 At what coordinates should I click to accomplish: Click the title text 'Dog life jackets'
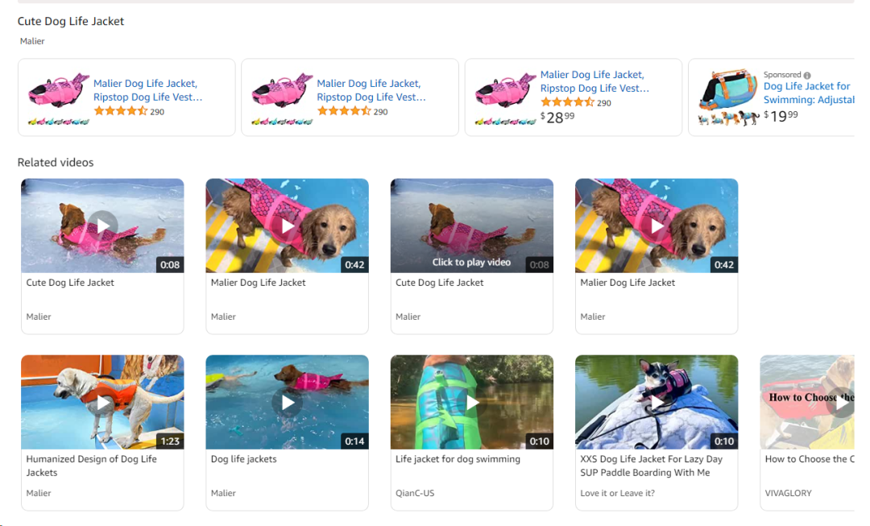point(243,459)
